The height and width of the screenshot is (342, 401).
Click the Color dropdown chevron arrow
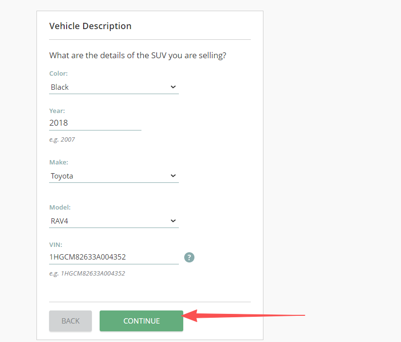[173, 87]
